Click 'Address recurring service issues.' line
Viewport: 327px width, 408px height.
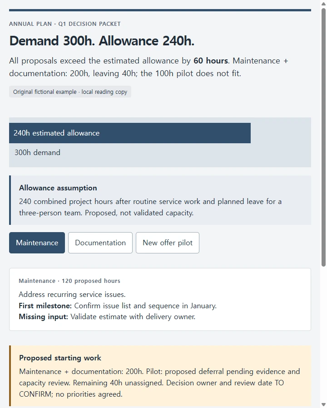click(72, 295)
